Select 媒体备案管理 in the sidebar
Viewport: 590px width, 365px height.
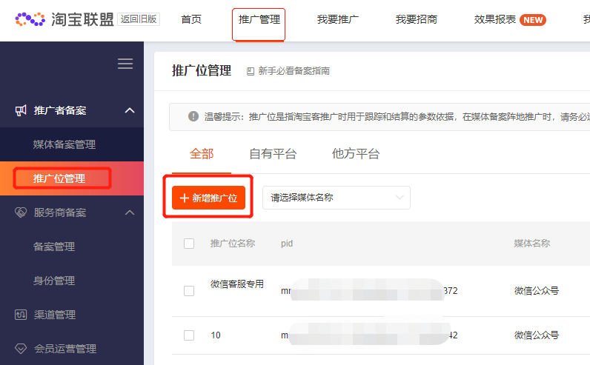click(64, 144)
